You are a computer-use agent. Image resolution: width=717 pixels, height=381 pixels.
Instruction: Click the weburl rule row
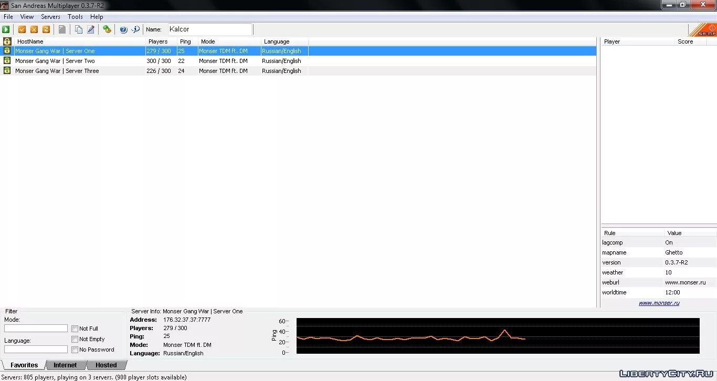pos(659,282)
